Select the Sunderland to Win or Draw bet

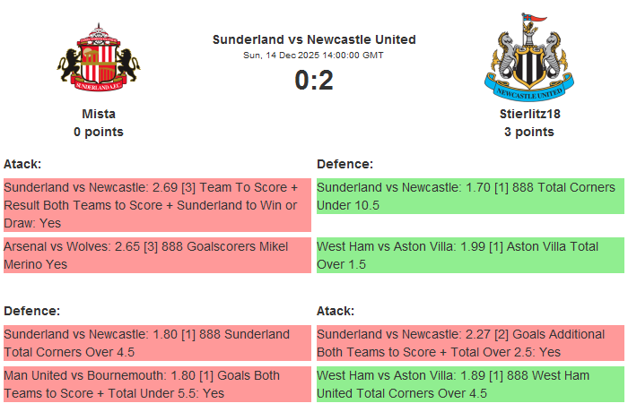coord(157,205)
